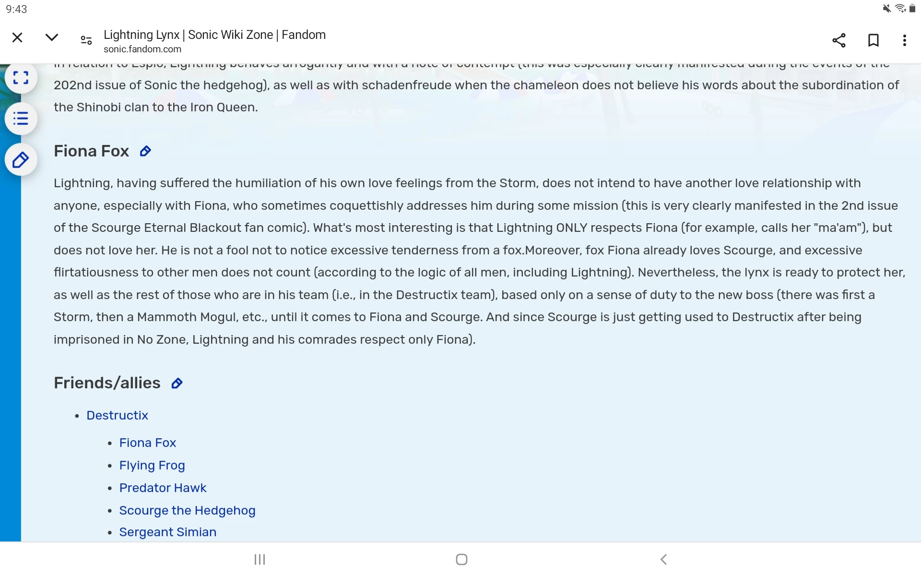Edit the article with the sidebar pencil
Image resolution: width=921 pixels, height=576 pixels.
point(21,159)
